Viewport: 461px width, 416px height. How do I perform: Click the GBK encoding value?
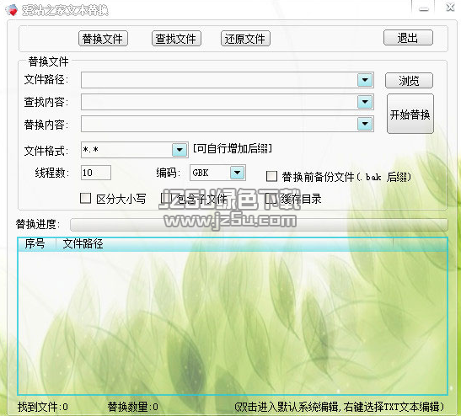tap(201, 173)
